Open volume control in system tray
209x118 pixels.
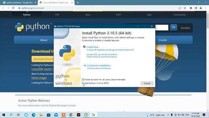pos(183,115)
